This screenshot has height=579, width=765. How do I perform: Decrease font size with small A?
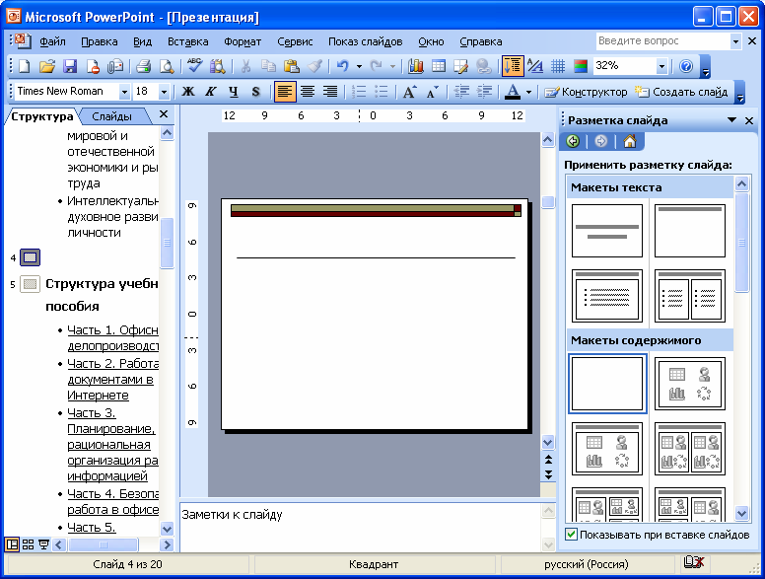tap(432, 92)
